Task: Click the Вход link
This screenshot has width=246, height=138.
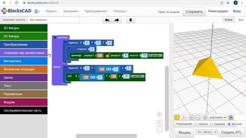Action: pos(237,11)
